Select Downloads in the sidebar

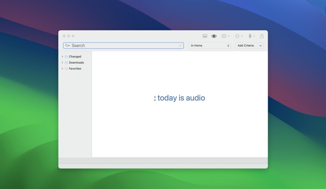click(x=76, y=62)
